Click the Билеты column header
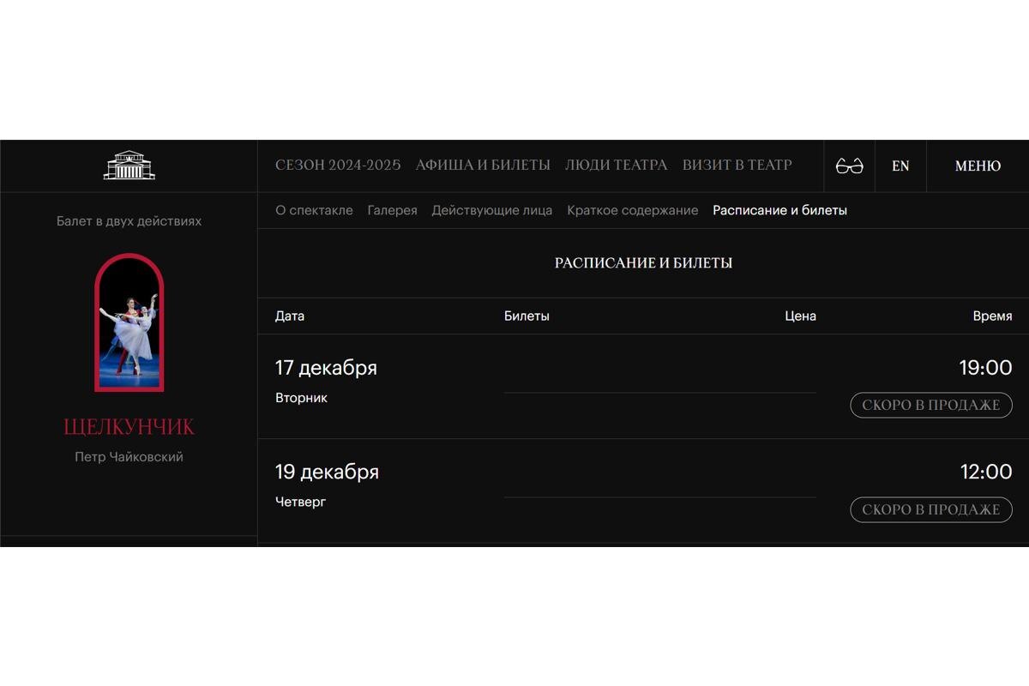This screenshot has width=1029, height=686. click(527, 316)
